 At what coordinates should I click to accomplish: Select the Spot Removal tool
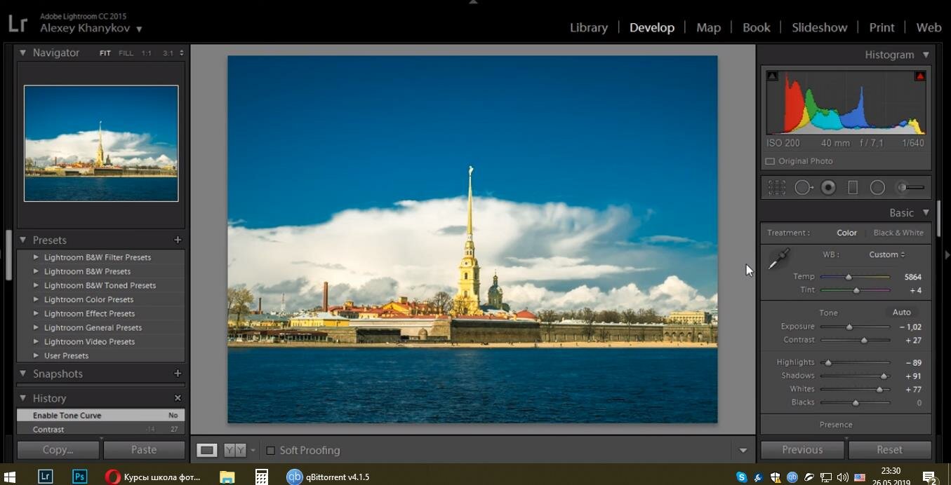803,187
